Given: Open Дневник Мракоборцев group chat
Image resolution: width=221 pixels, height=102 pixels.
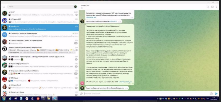Looking at the screenshot, I should [40, 58].
